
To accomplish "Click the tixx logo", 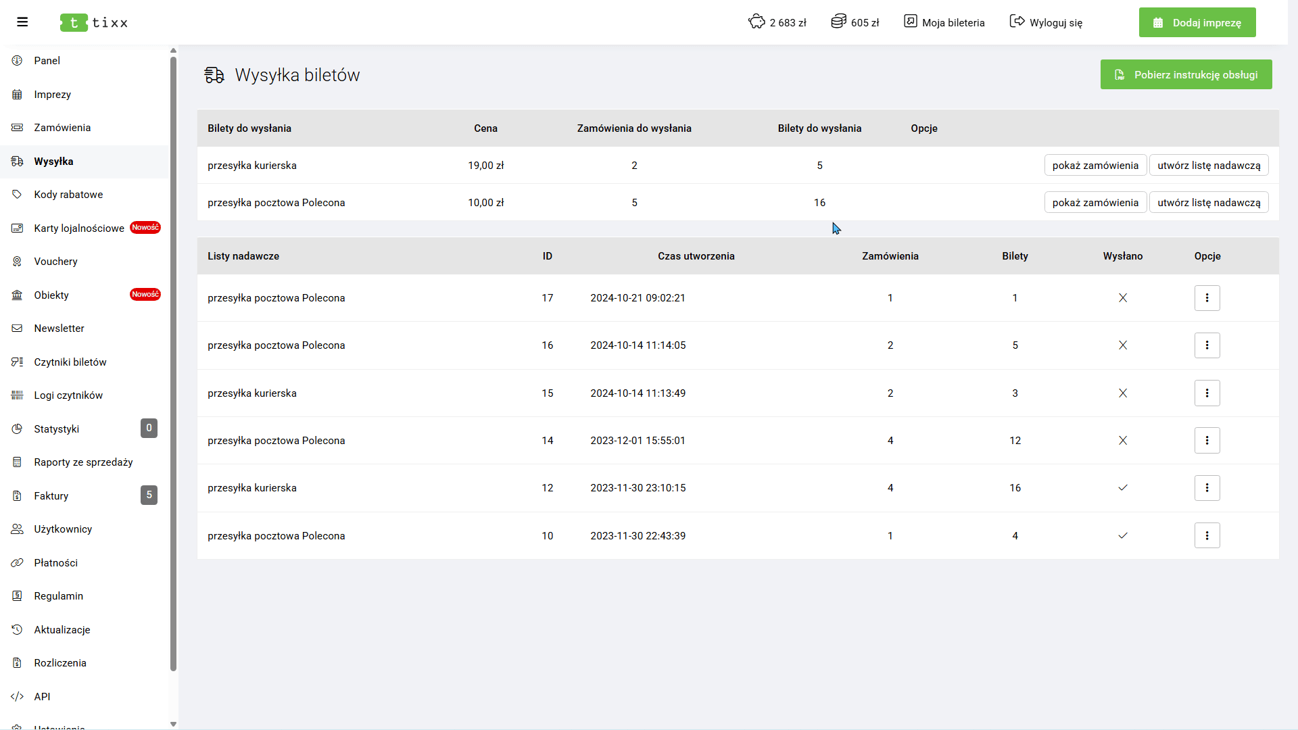I will pos(94,22).
